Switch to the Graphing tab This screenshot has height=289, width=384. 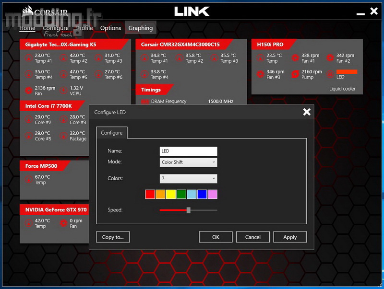tap(141, 28)
